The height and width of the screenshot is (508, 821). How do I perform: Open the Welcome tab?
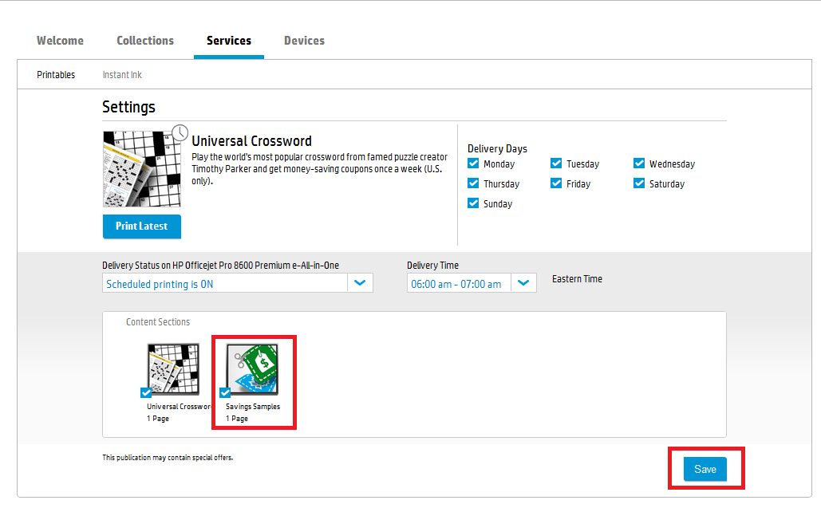coord(60,41)
